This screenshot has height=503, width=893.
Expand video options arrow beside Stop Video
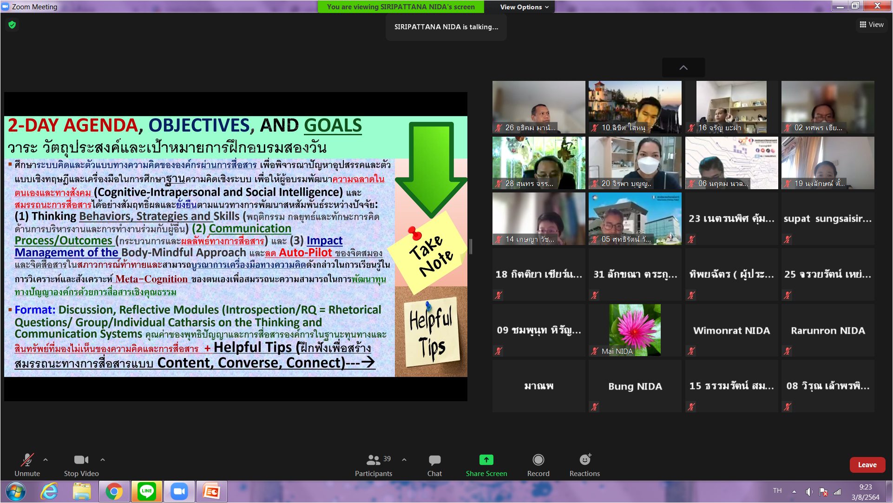point(103,460)
